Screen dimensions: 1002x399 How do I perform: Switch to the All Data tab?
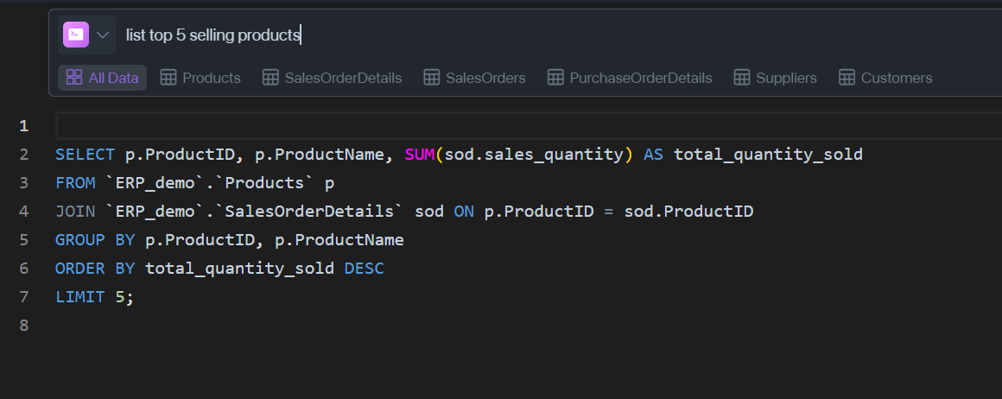pyautogui.click(x=102, y=78)
